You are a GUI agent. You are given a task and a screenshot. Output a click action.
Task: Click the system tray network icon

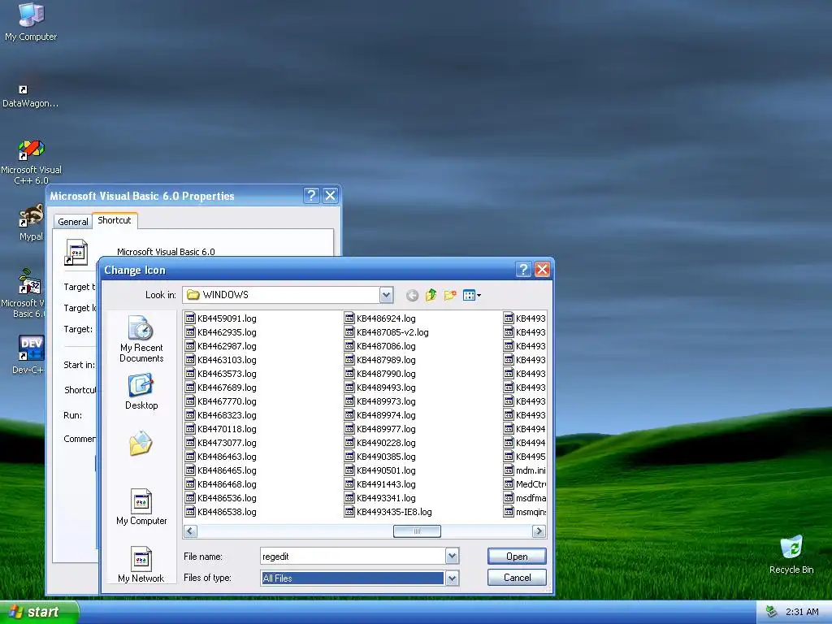tap(772, 612)
